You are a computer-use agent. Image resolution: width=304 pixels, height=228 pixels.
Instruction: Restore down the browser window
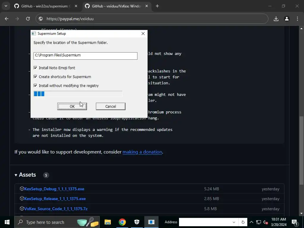click(x=284, y=6)
